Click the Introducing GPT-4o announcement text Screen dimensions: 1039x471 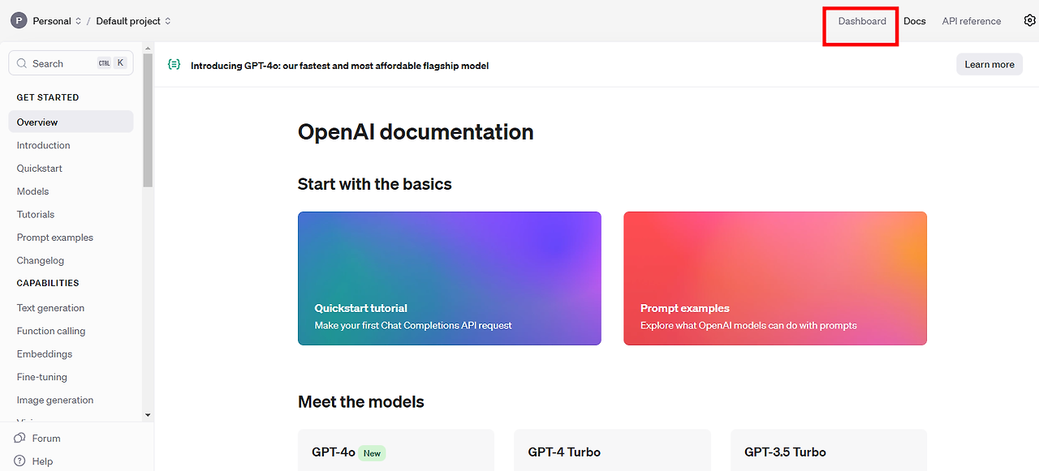339,66
